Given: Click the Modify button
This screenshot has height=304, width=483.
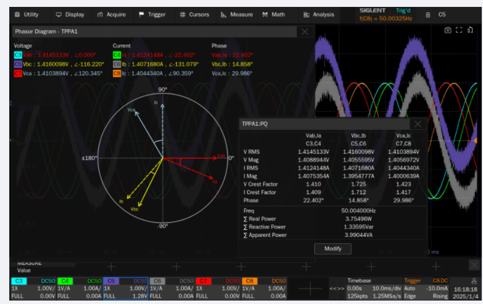Looking at the screenshot, I should (x=332, y=248).
